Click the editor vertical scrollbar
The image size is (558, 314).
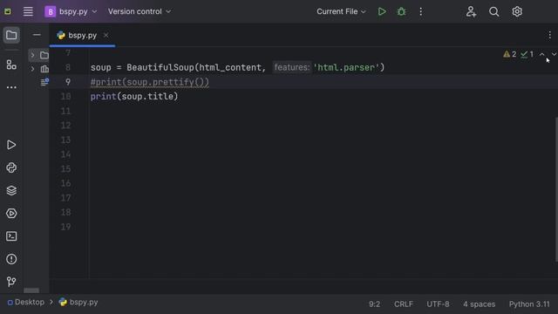[x=556, y=190]
